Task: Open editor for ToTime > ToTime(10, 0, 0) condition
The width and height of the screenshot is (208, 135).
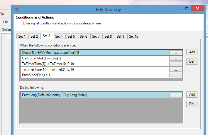Action: click(x=175, y=64)
